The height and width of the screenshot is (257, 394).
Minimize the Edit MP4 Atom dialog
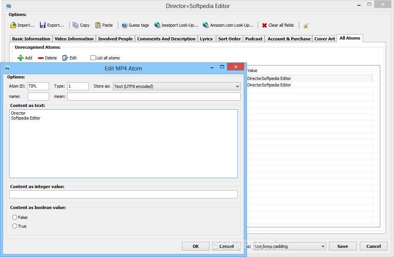[x=212, y=67]
